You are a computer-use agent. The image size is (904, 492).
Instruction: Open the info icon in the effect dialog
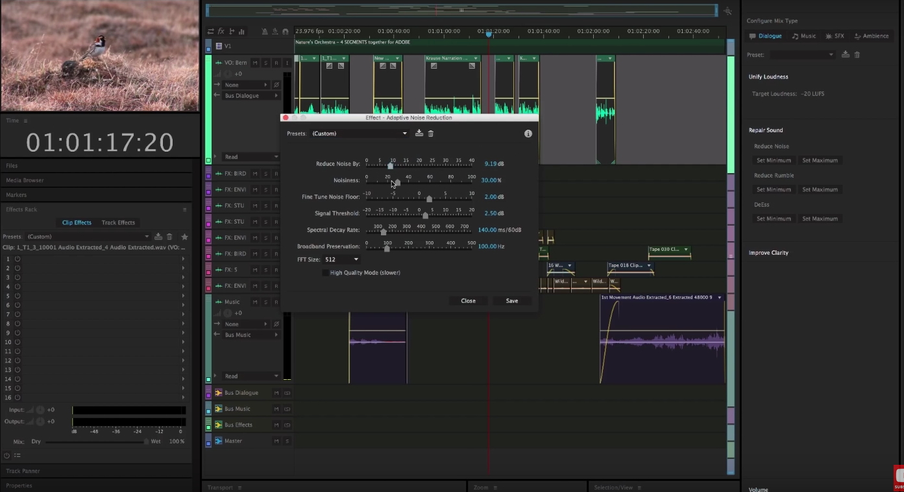tap(528, 134)
